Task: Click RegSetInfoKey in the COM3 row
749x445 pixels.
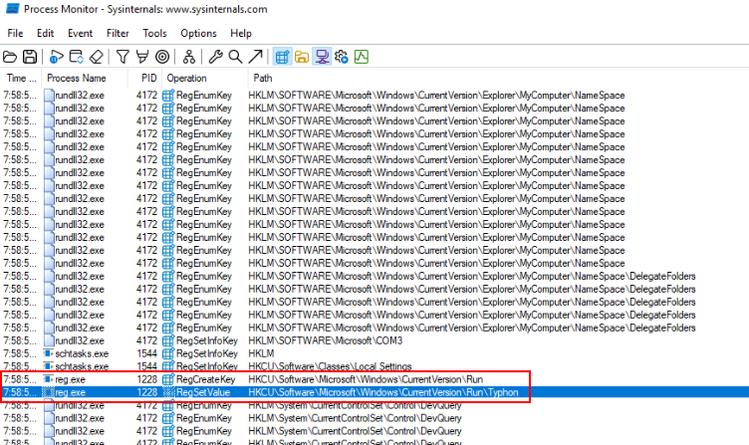Action: click(207, 340)
